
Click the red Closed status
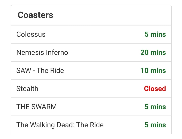point(155,89)
